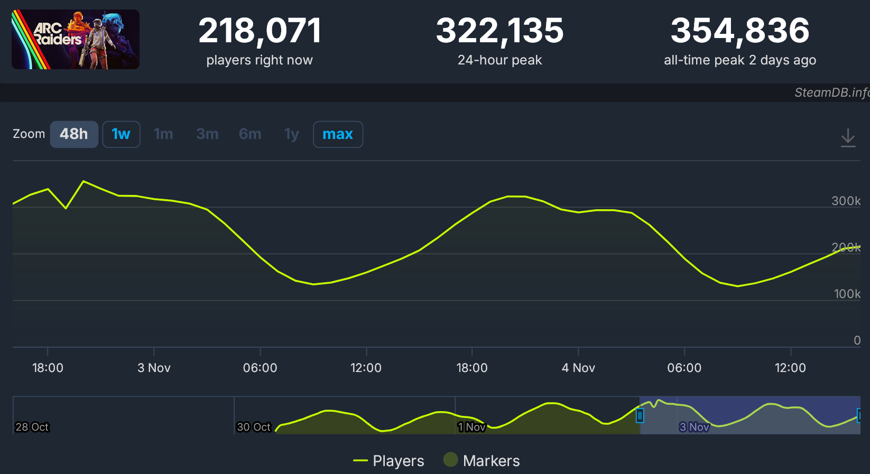Grab the right navigator range handle

pos(860,415)
